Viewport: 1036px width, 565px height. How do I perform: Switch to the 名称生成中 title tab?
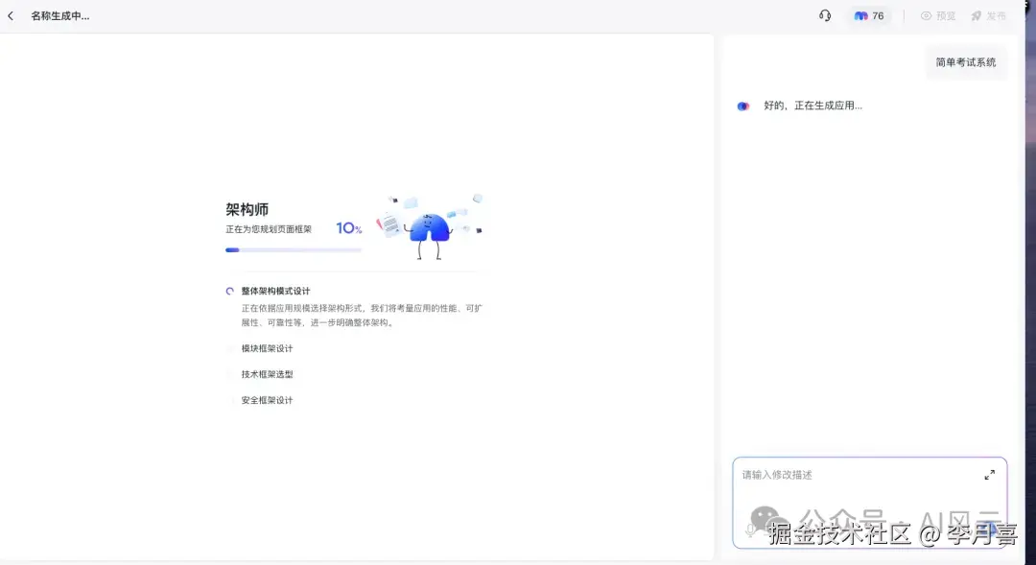click(x=58, y=15)
